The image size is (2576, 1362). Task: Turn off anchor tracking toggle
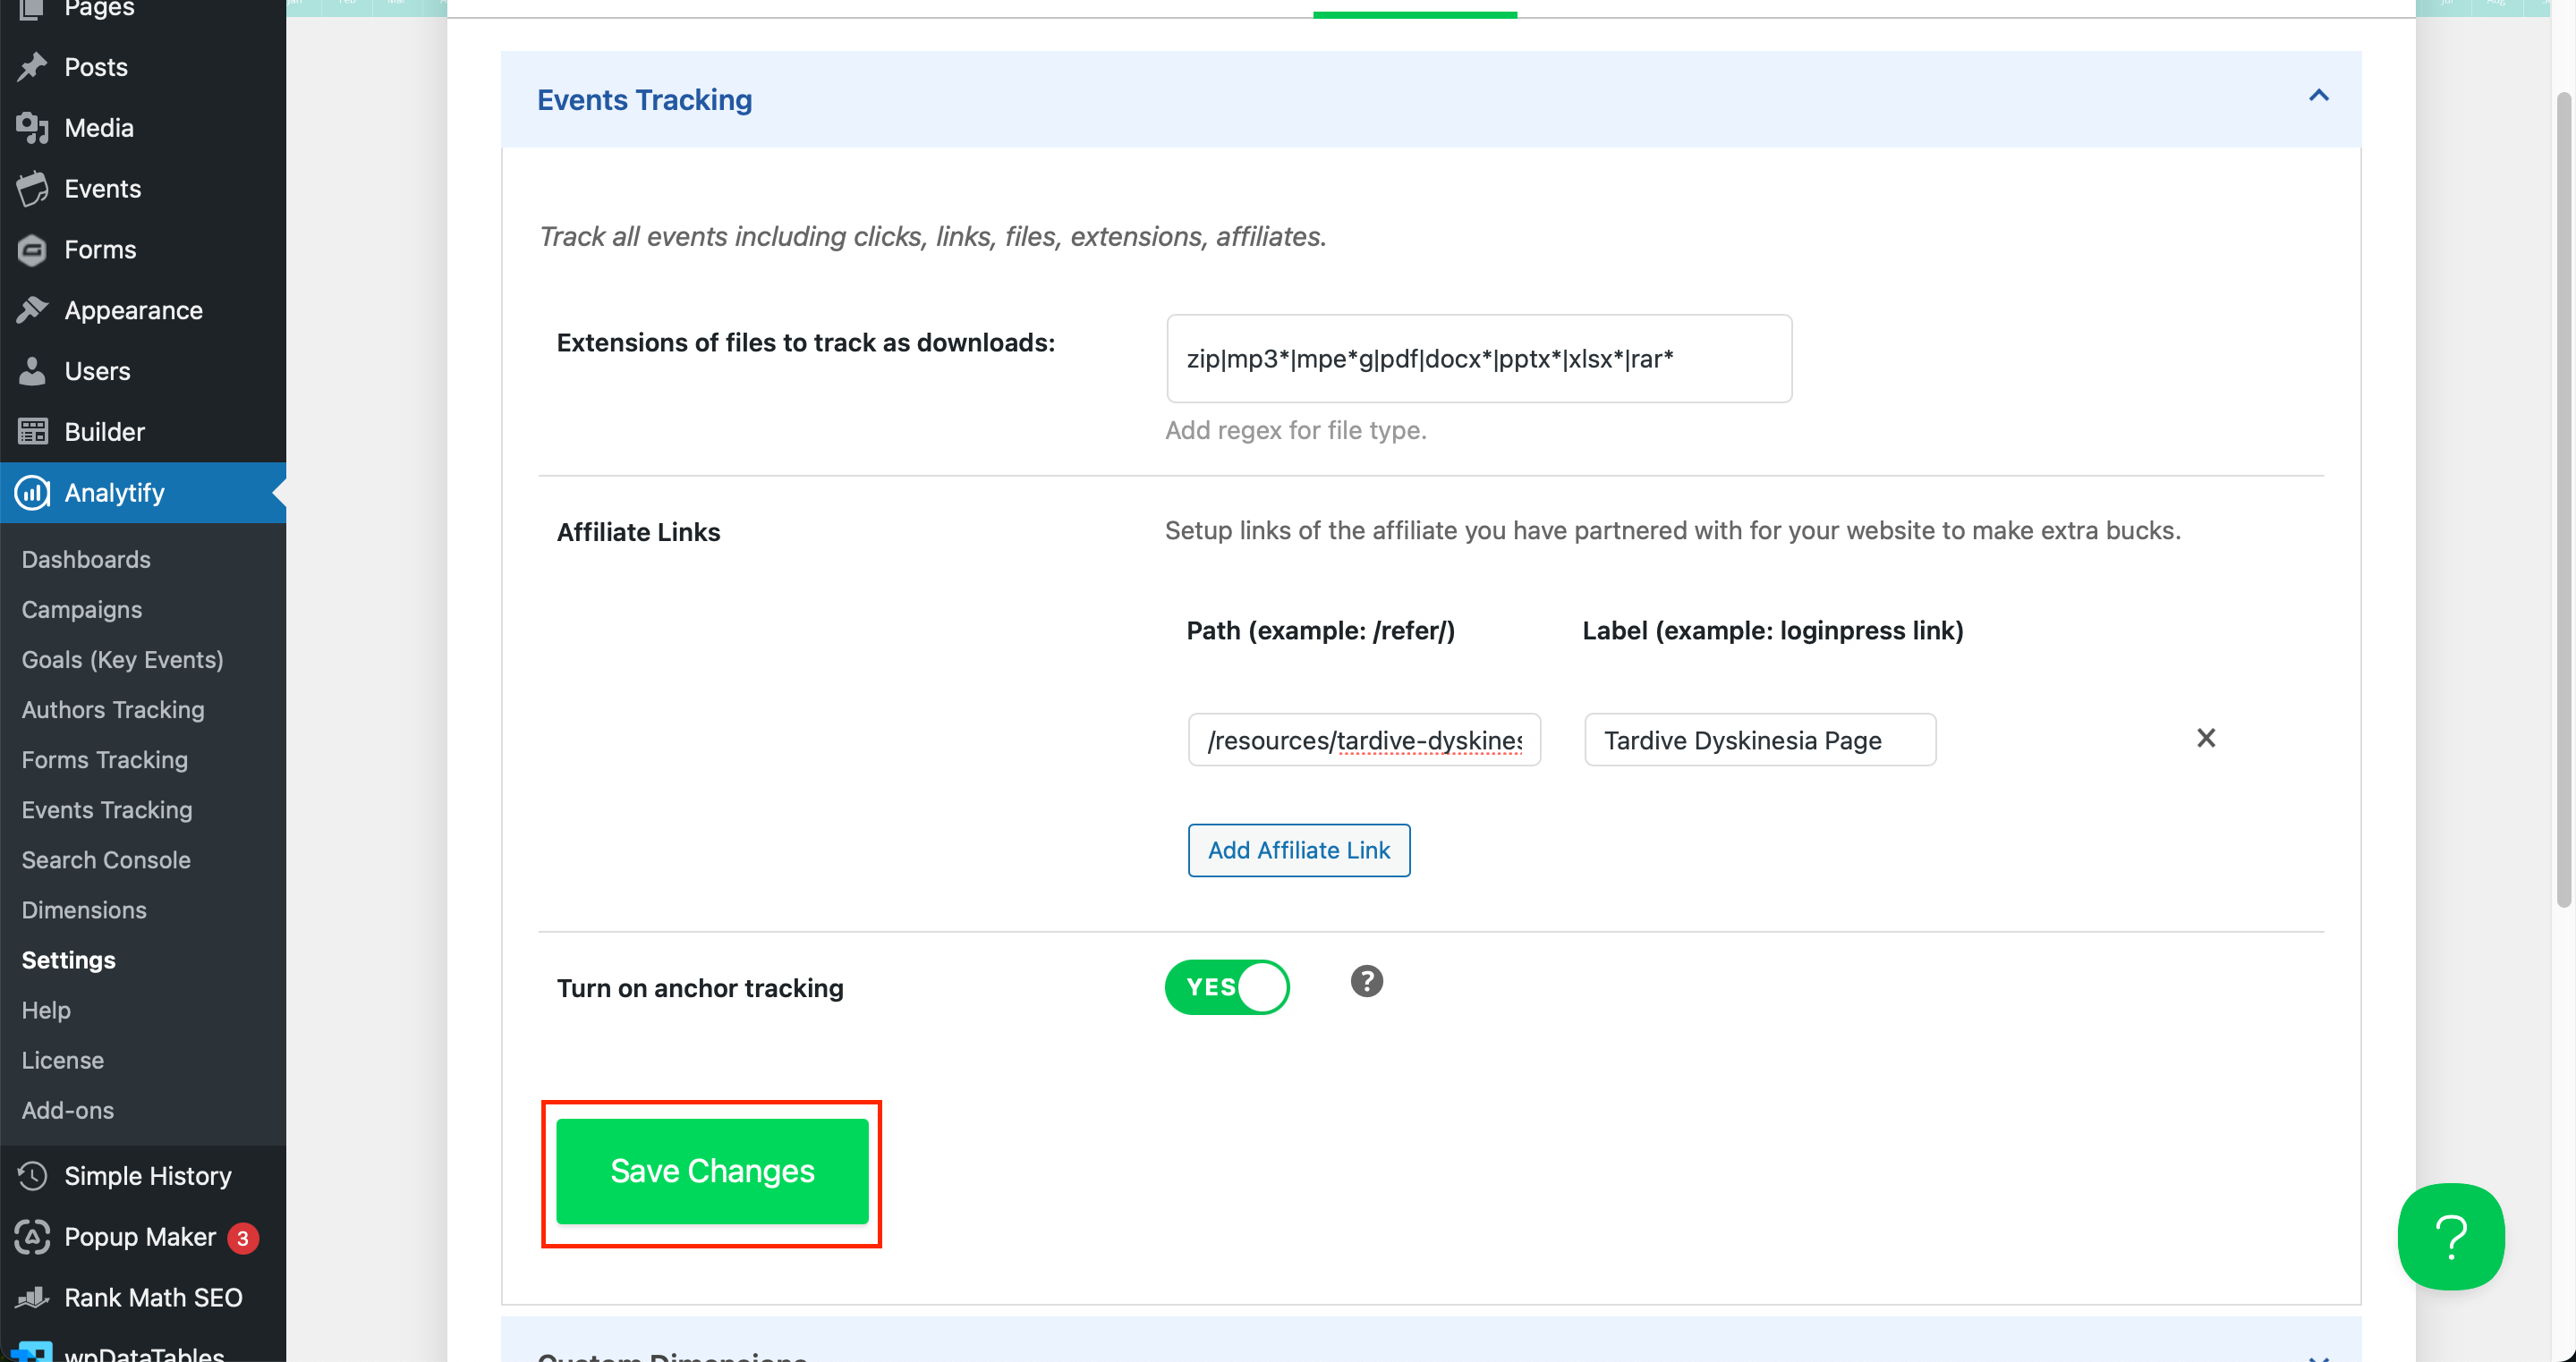tap(1227, 987)
